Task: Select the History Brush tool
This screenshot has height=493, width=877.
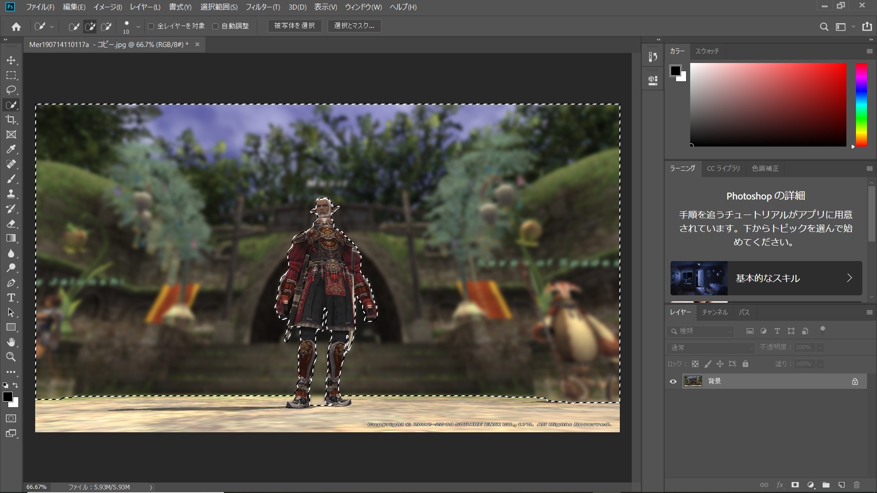Action: click(11, 209)
